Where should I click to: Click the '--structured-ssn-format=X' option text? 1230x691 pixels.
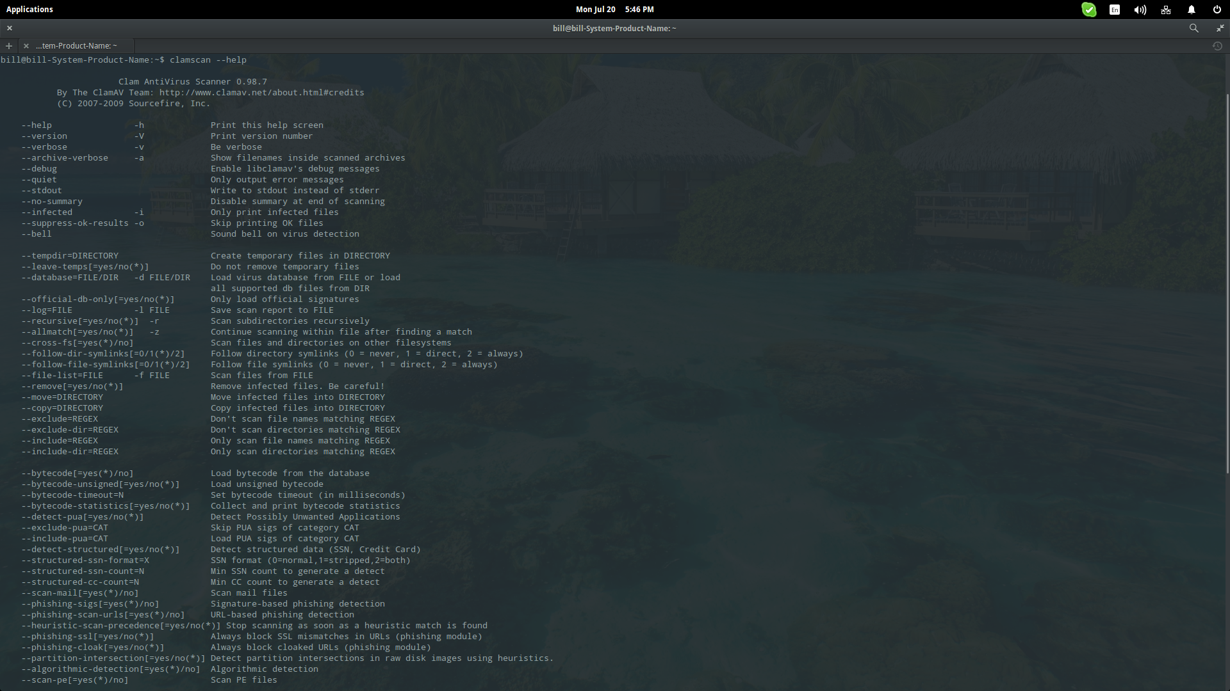(x=85, y=560)
